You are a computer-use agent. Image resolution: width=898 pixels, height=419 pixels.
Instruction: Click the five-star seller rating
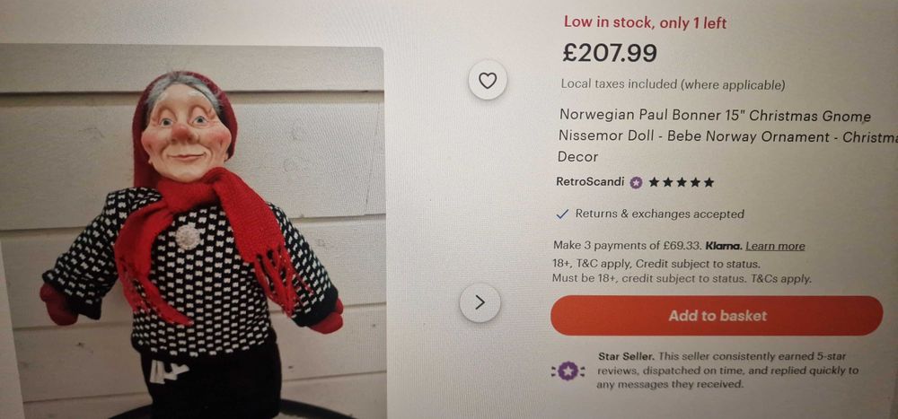point(682,182)
